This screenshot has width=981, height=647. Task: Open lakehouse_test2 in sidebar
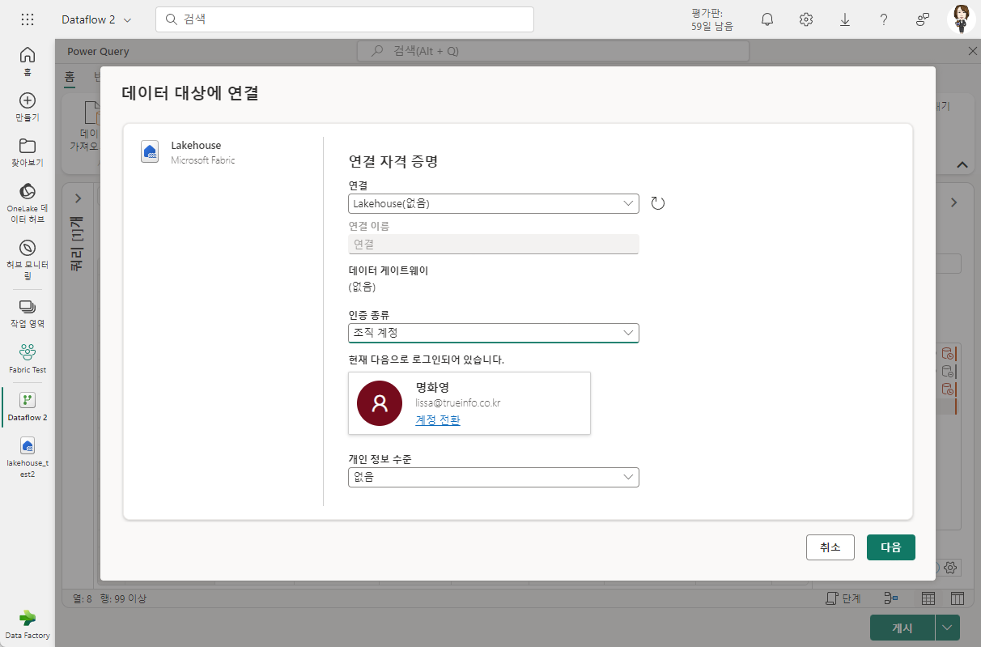[28, 458]
